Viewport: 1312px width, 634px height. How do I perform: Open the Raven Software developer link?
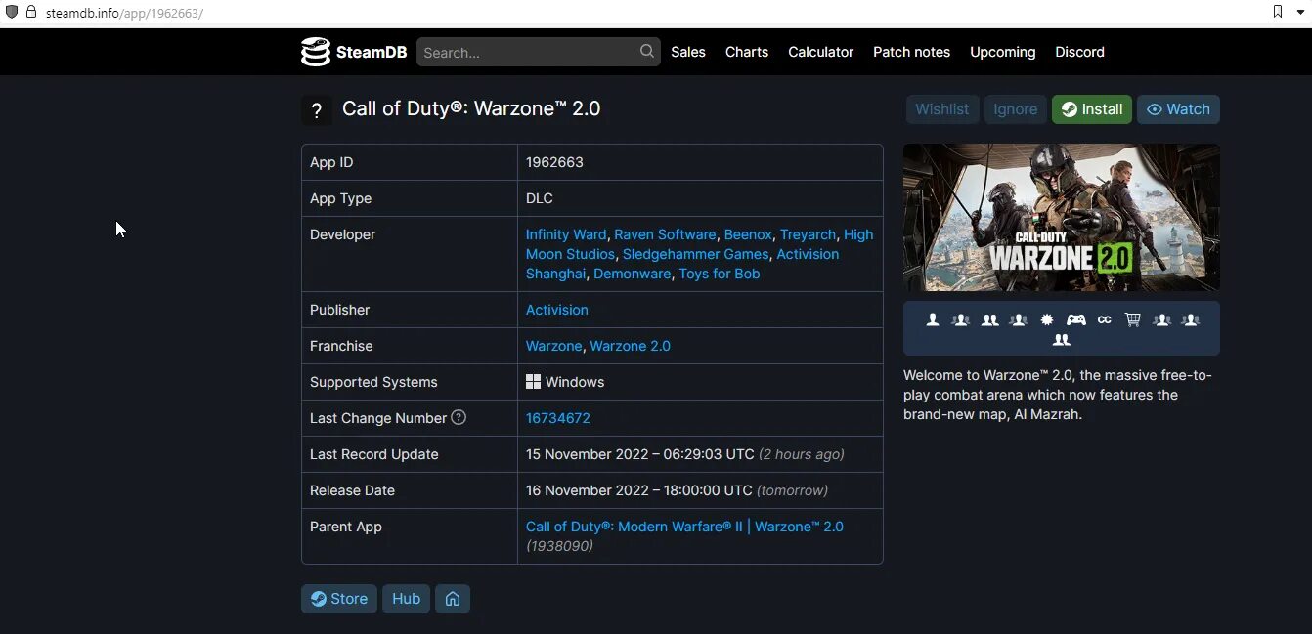coord(665,234)
